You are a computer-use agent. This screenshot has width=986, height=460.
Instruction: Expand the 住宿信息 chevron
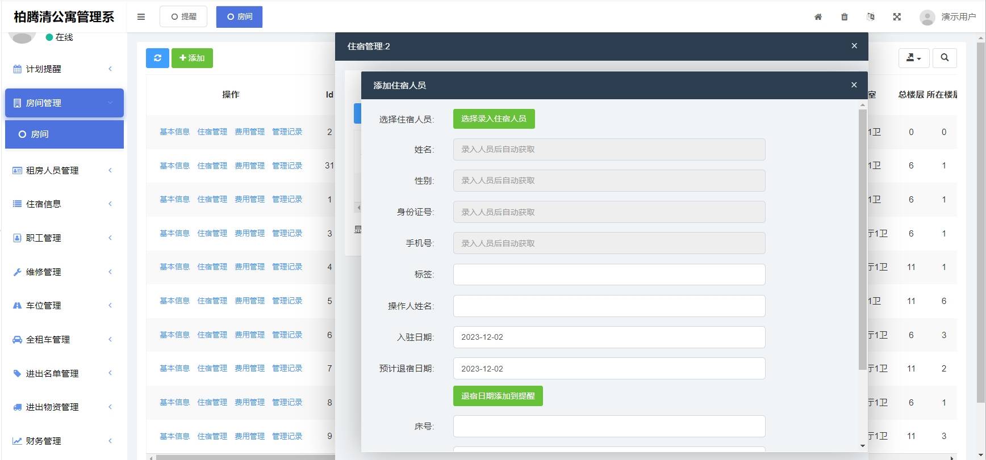(110, 204)
